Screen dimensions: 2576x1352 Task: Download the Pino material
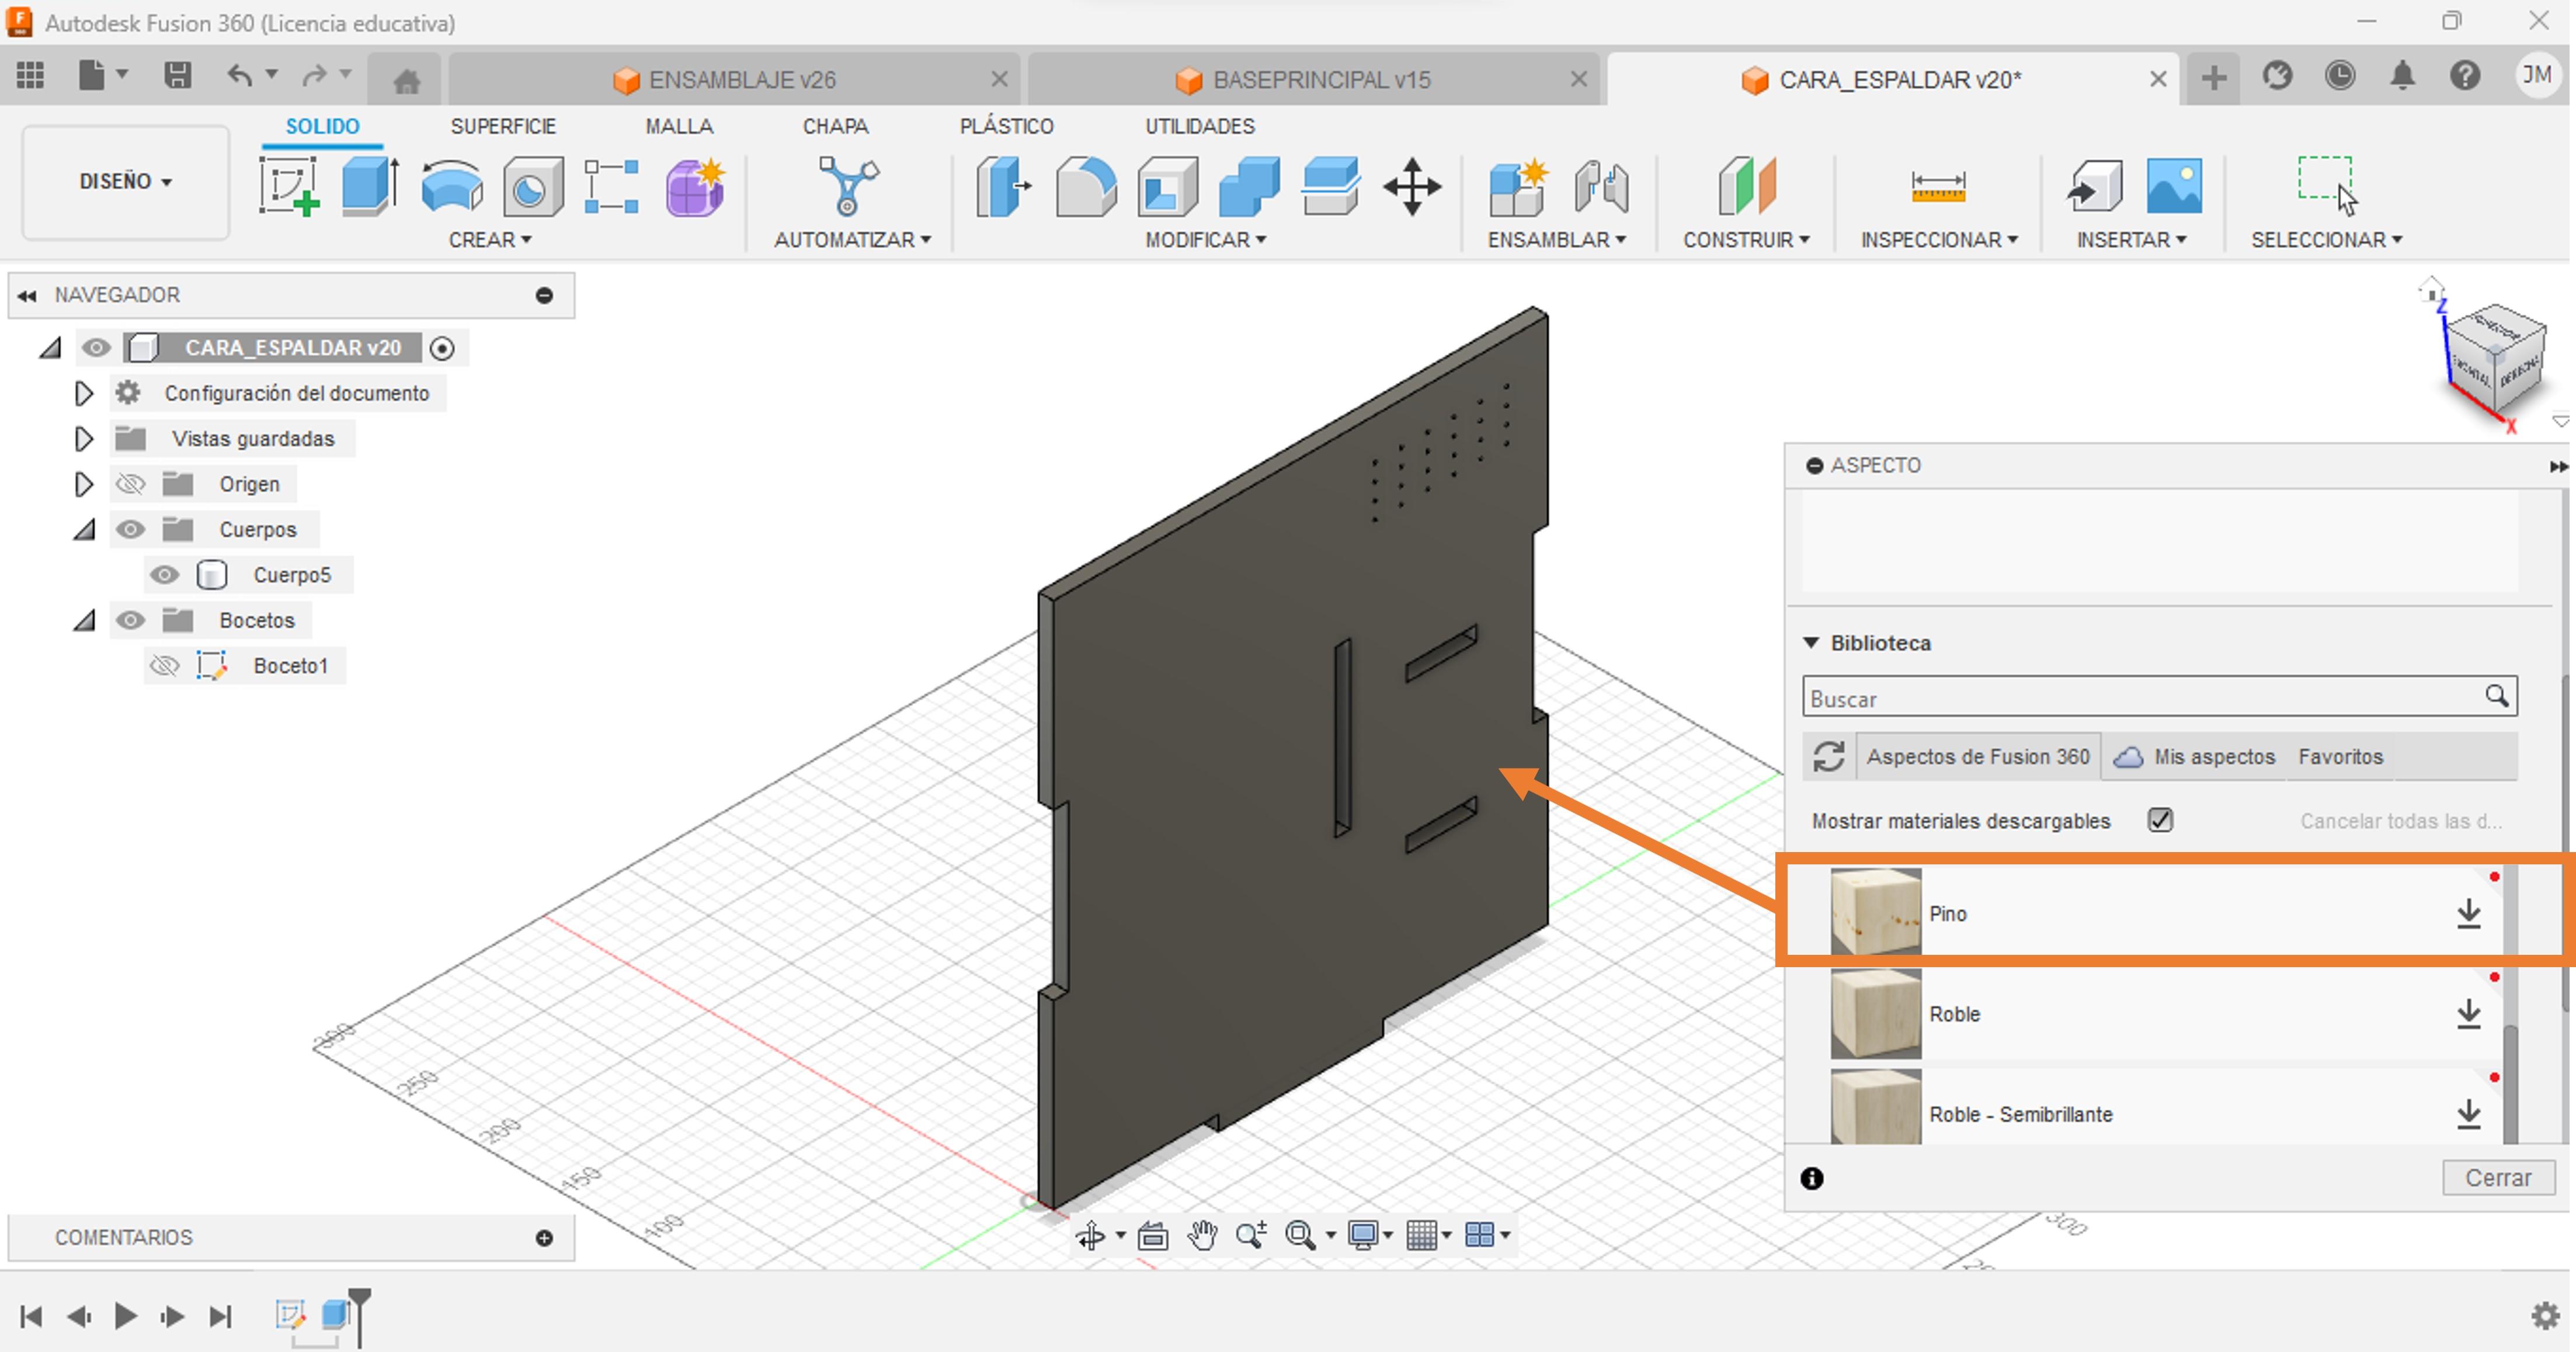2469,913
